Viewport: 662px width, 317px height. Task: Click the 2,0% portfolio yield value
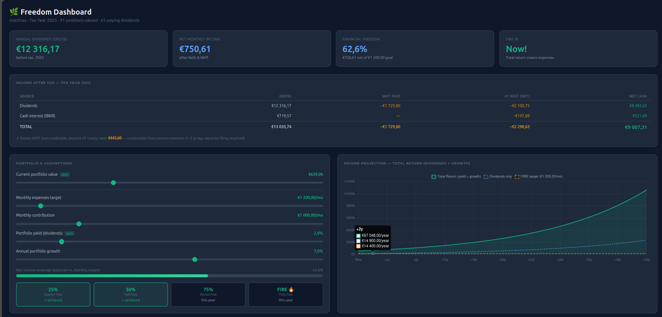[x=318, y=233]
